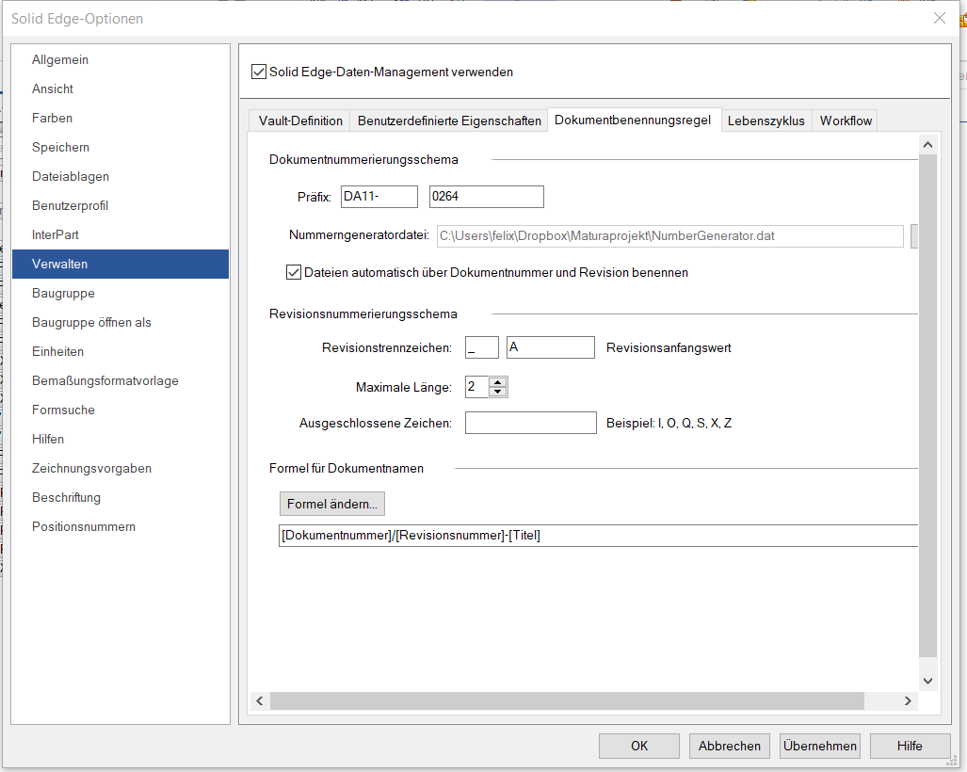Open the Lebenszyklus tab
The height and width of the screenshot is (772, 967).
point(766,121)
